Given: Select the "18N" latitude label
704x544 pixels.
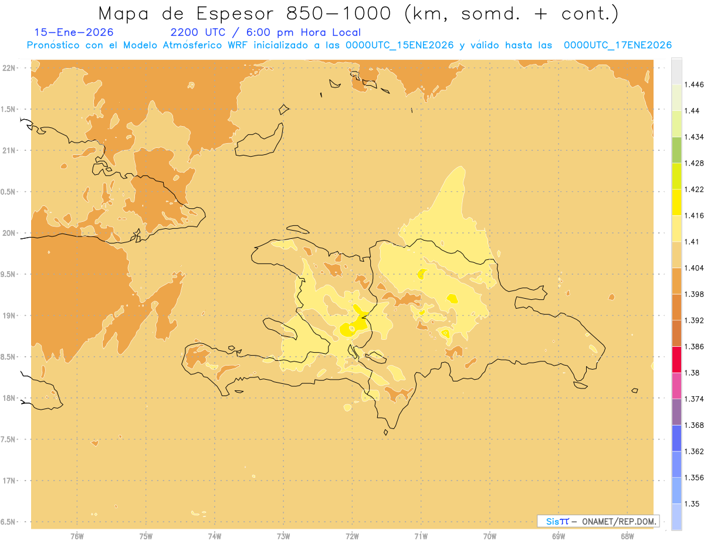Looking at the screenshot, I should [x=10, y=398].
